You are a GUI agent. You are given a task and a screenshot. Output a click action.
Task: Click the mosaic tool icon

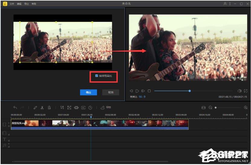pyautogui.click(x=76, y=107)
